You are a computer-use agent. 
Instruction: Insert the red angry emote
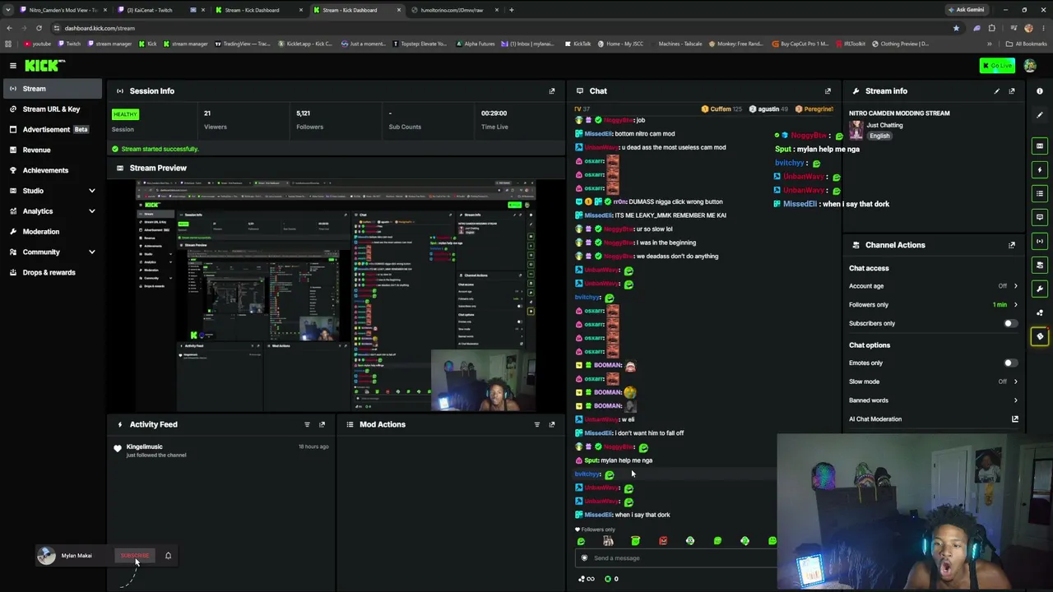click(663, 541)
